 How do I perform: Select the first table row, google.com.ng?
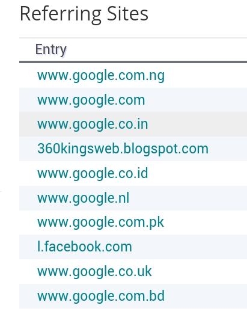pos(133,76)
